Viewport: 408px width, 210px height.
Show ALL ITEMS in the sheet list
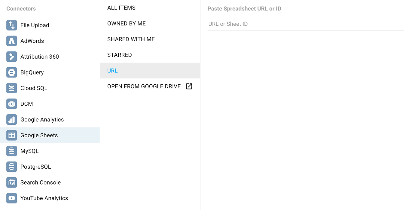pyautogui.click(x=121, y=7)
